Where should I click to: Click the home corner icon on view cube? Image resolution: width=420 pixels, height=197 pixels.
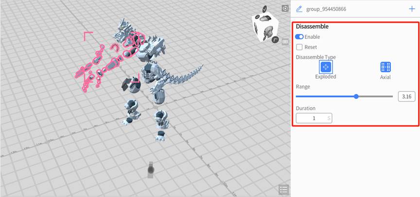pyautogui.click(x=275, y=39)
